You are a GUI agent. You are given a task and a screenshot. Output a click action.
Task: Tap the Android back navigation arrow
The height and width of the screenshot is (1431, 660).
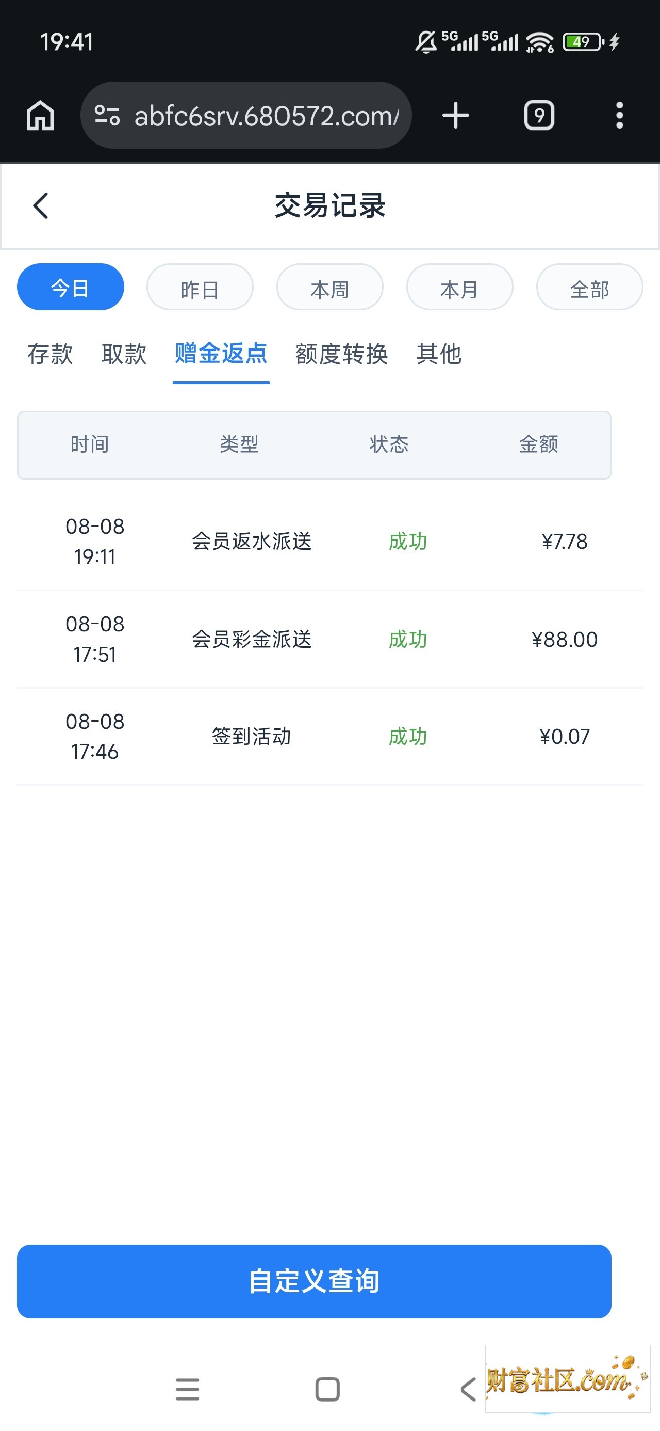[x=469, y=1389]
